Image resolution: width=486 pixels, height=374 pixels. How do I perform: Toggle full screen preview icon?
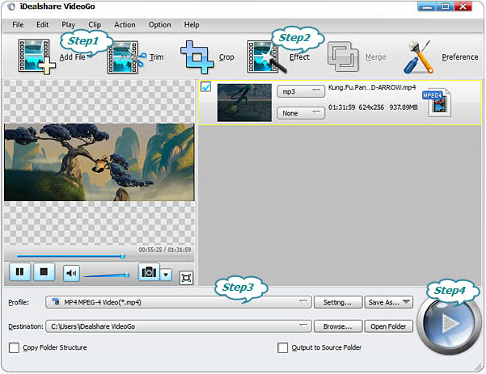click(186, 278)
